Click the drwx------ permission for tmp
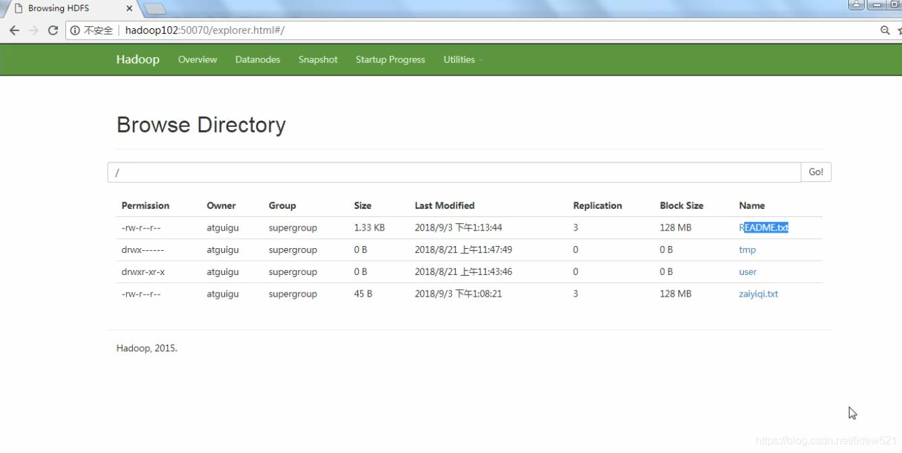 [x=142, y=250]
